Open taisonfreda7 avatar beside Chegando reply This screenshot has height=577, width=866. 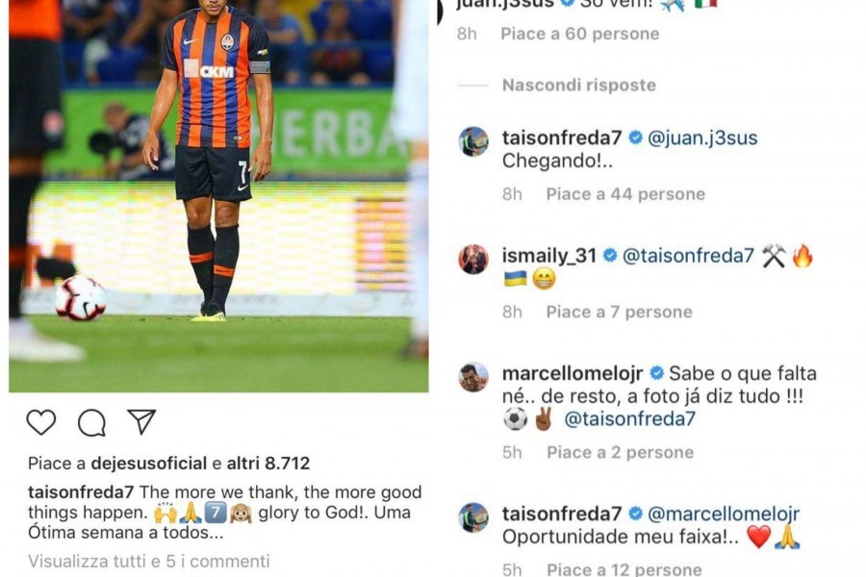473,141
